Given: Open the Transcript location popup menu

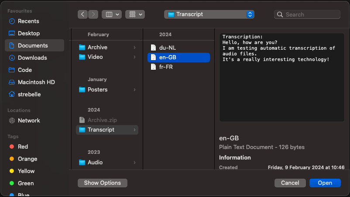Looking at the screenshot, I should [x=209, y=14].
